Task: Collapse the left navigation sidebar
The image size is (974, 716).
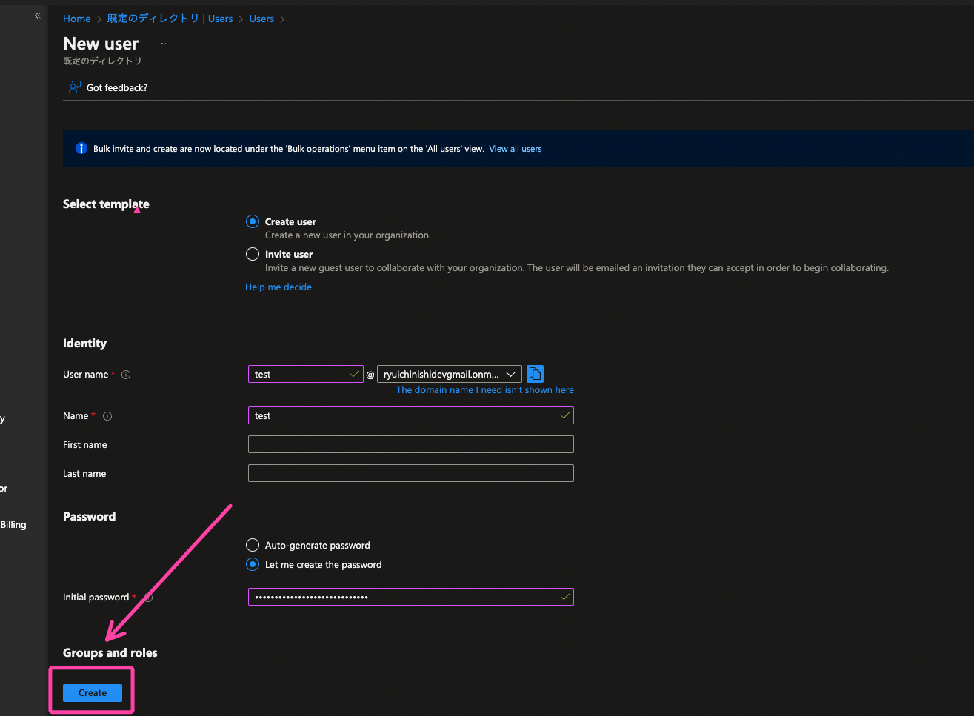Action: 37,16
